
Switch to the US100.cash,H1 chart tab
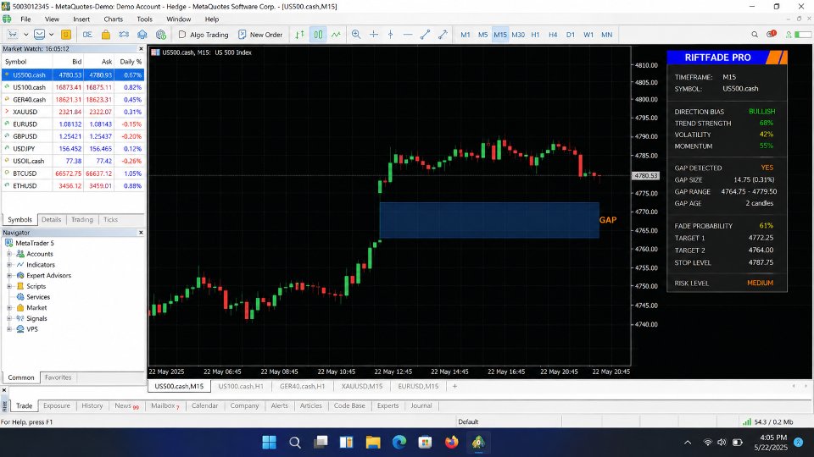[241, 386]
